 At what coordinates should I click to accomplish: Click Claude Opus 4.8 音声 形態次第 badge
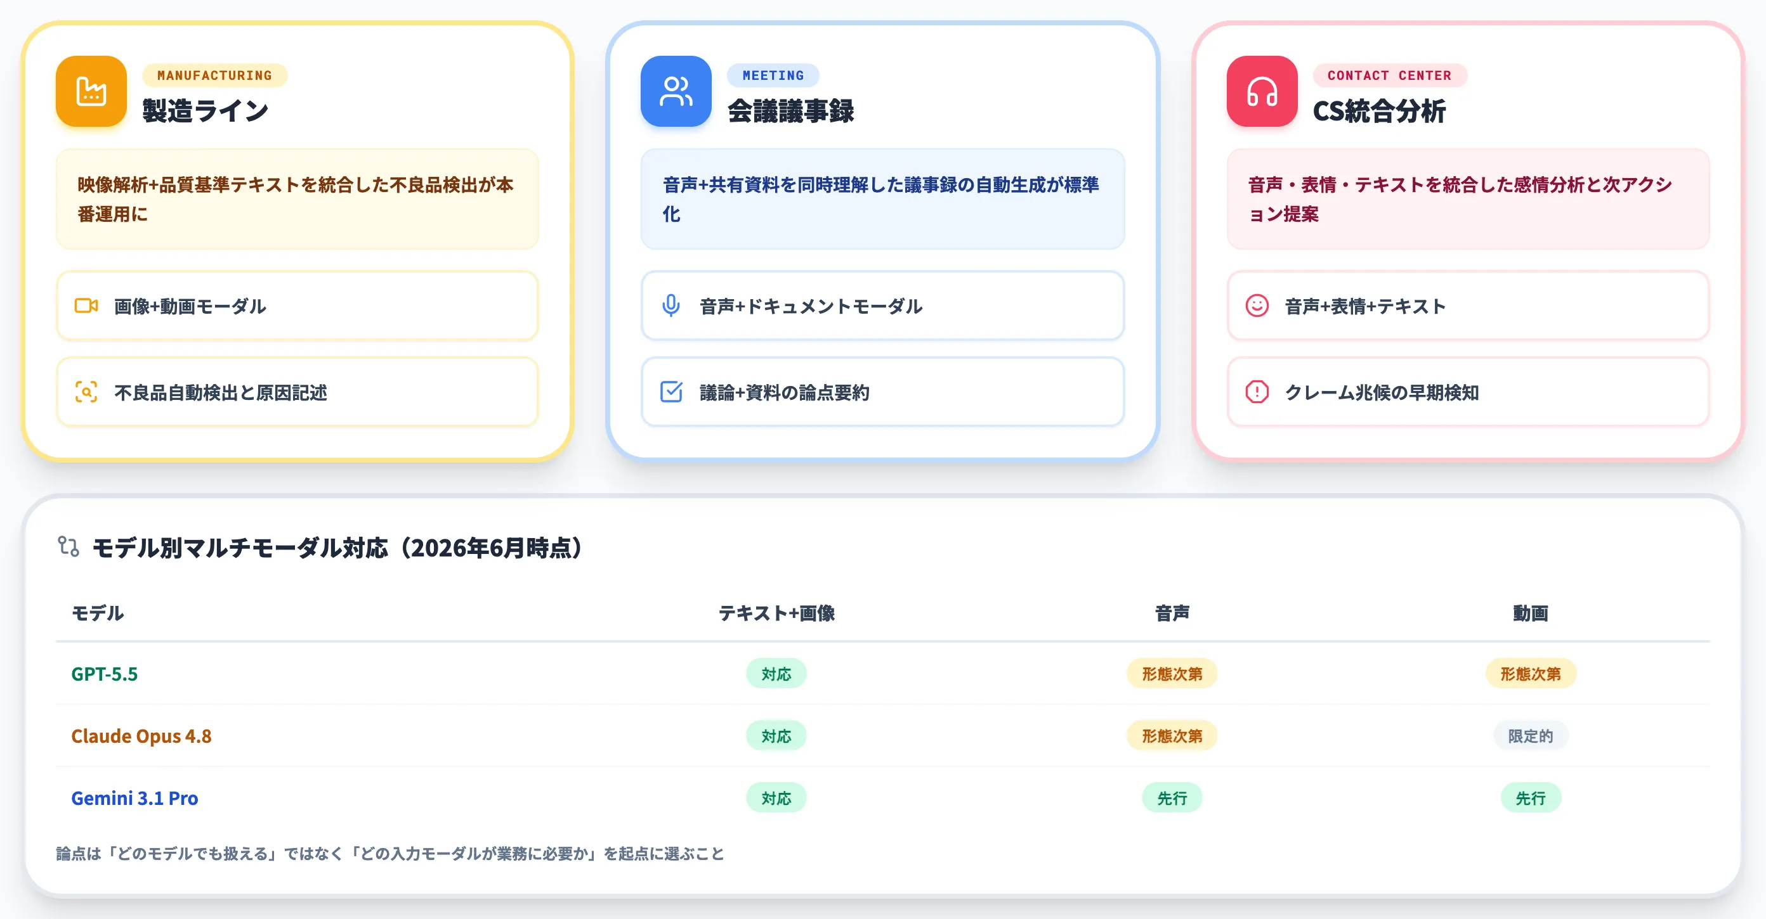(x=1172, y=736)
